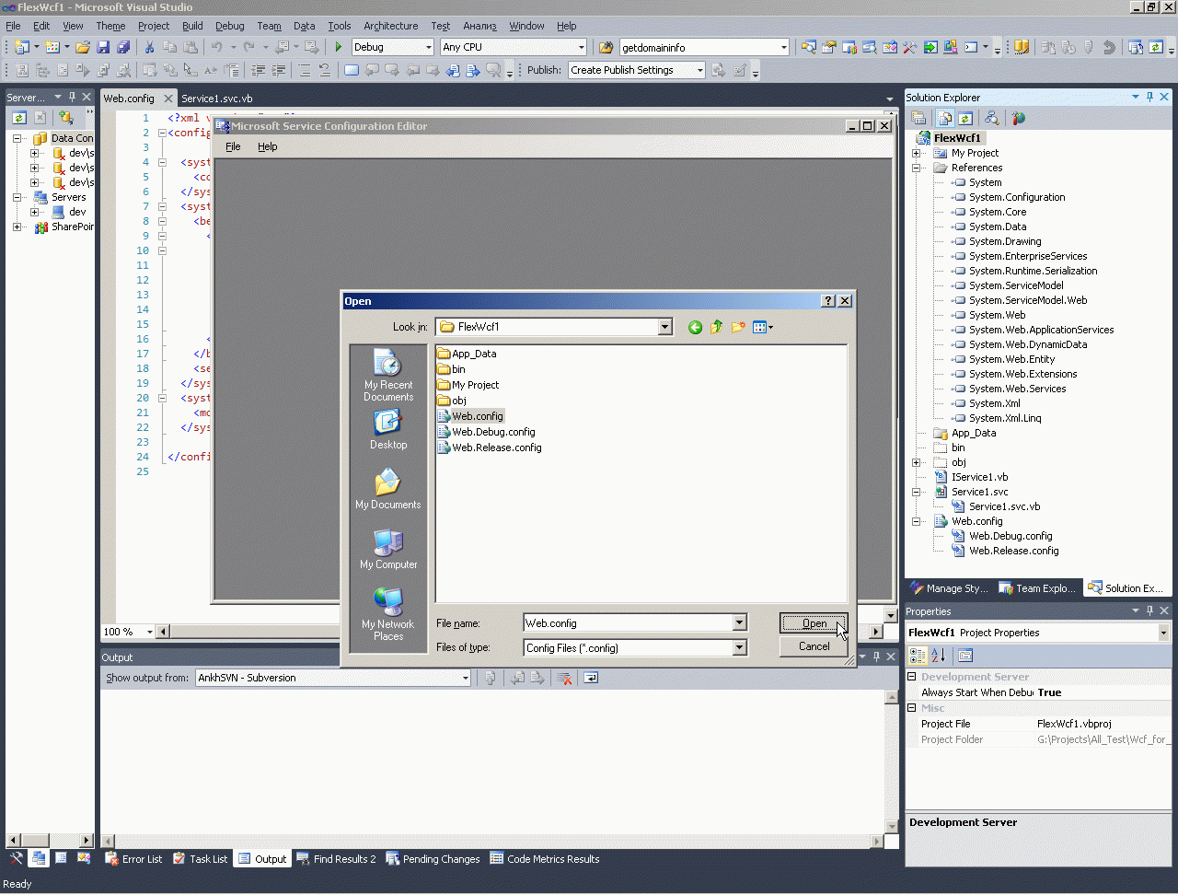Open the Debug configuration dropdown
Viewport: 1178px width, 895px height.
click(428, 47)
